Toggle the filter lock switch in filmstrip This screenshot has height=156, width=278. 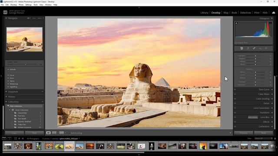click(x=275, y=139)
